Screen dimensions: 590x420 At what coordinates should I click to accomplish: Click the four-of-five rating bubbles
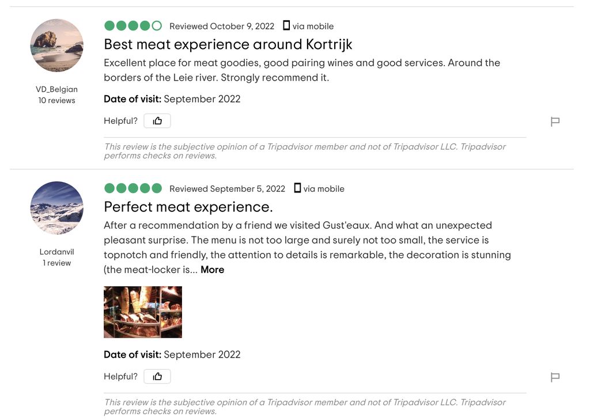133,25
